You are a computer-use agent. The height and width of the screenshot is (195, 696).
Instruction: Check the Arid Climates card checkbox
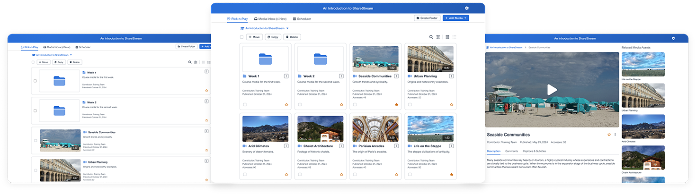[x=245, y=174]
